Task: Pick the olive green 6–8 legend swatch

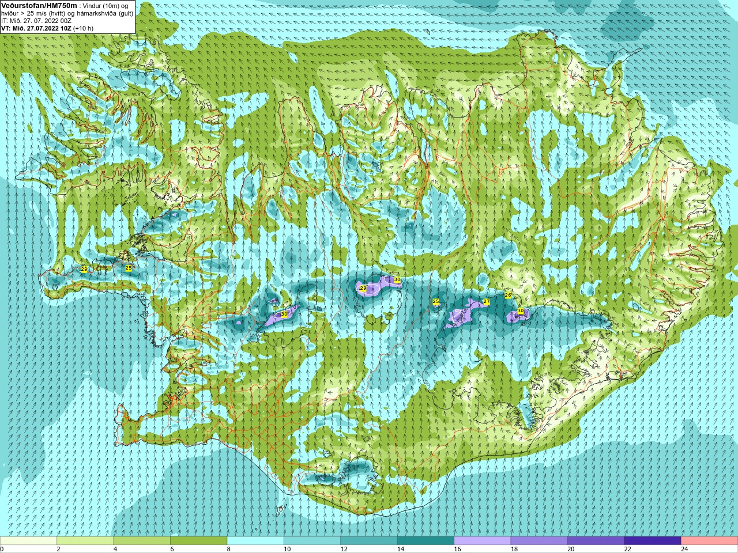Action: pyautogui.click(x=199, y=541)
